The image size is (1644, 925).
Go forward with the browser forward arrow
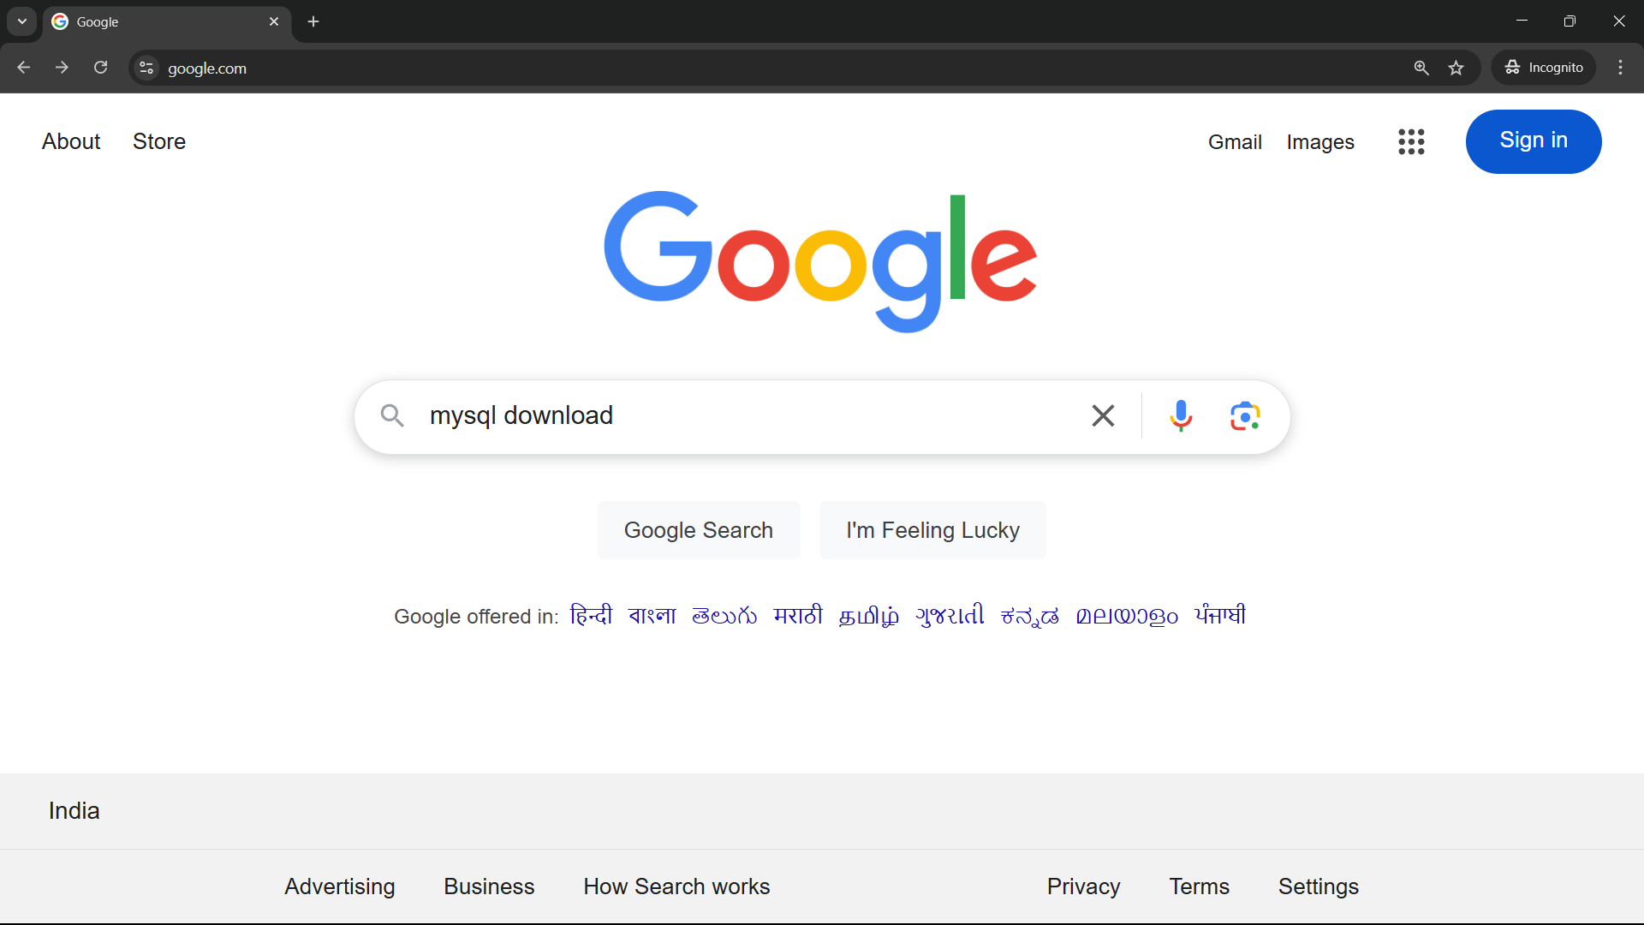pyautogui.click(x=62, y=68)
